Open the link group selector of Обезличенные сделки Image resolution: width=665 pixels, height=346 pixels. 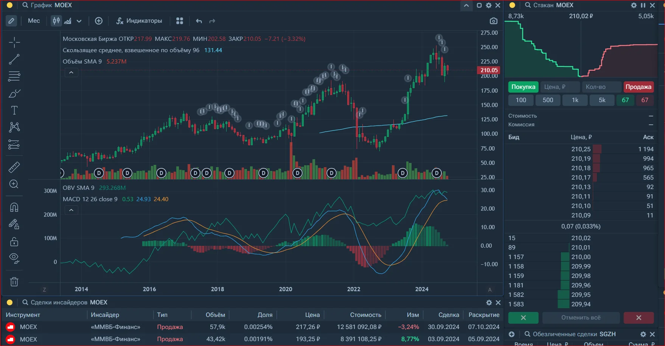tap(512, 334)
